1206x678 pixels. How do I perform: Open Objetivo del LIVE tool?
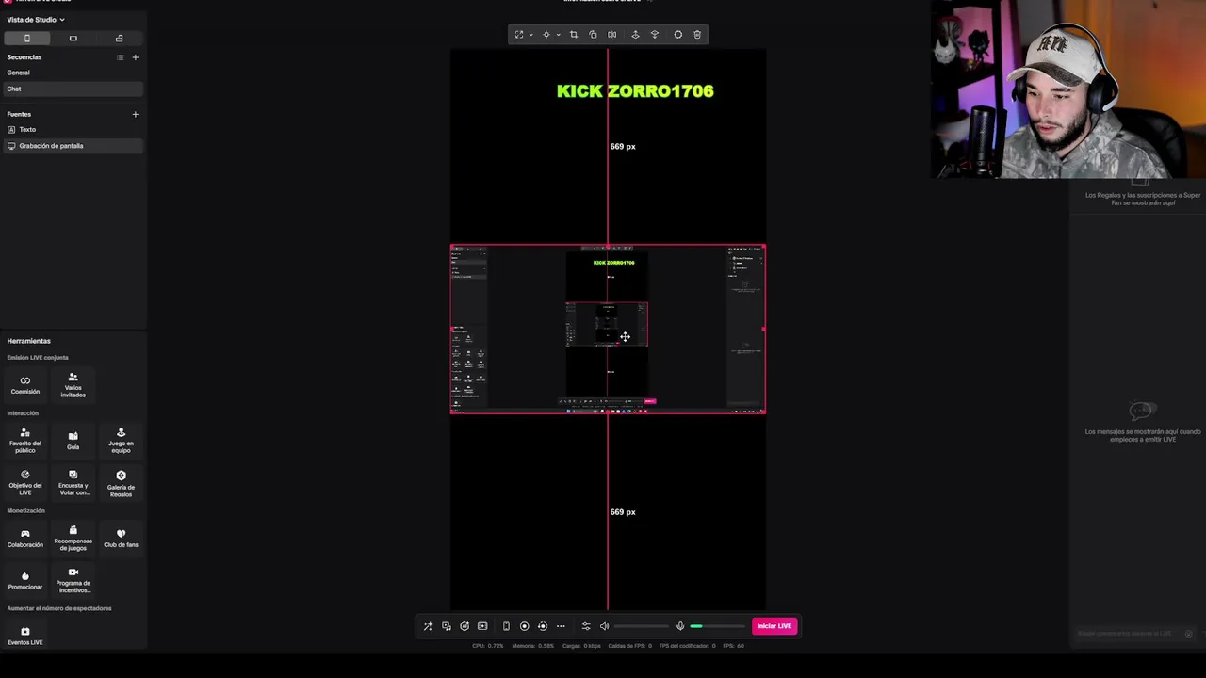coord(25,482)
